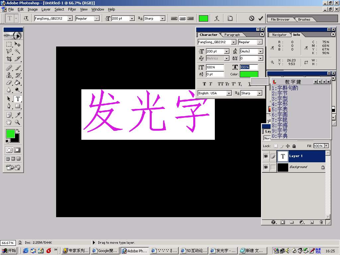Create a new layer in Layers panel
Image resolution: width=340 pixels, height=255 pixels.
coord(311,222)
